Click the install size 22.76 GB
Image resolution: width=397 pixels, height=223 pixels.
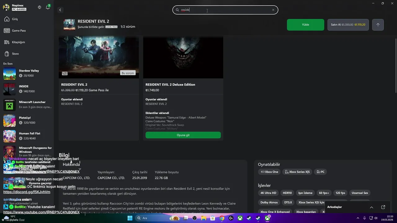(161, 178)
